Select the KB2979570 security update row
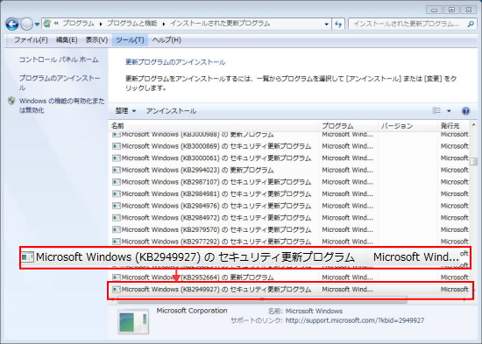This screenshot has width=482, height=344. pos(289,229)
